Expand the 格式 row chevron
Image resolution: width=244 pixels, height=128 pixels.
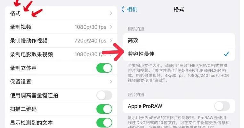pyautogui.click(x=111, y=13)
